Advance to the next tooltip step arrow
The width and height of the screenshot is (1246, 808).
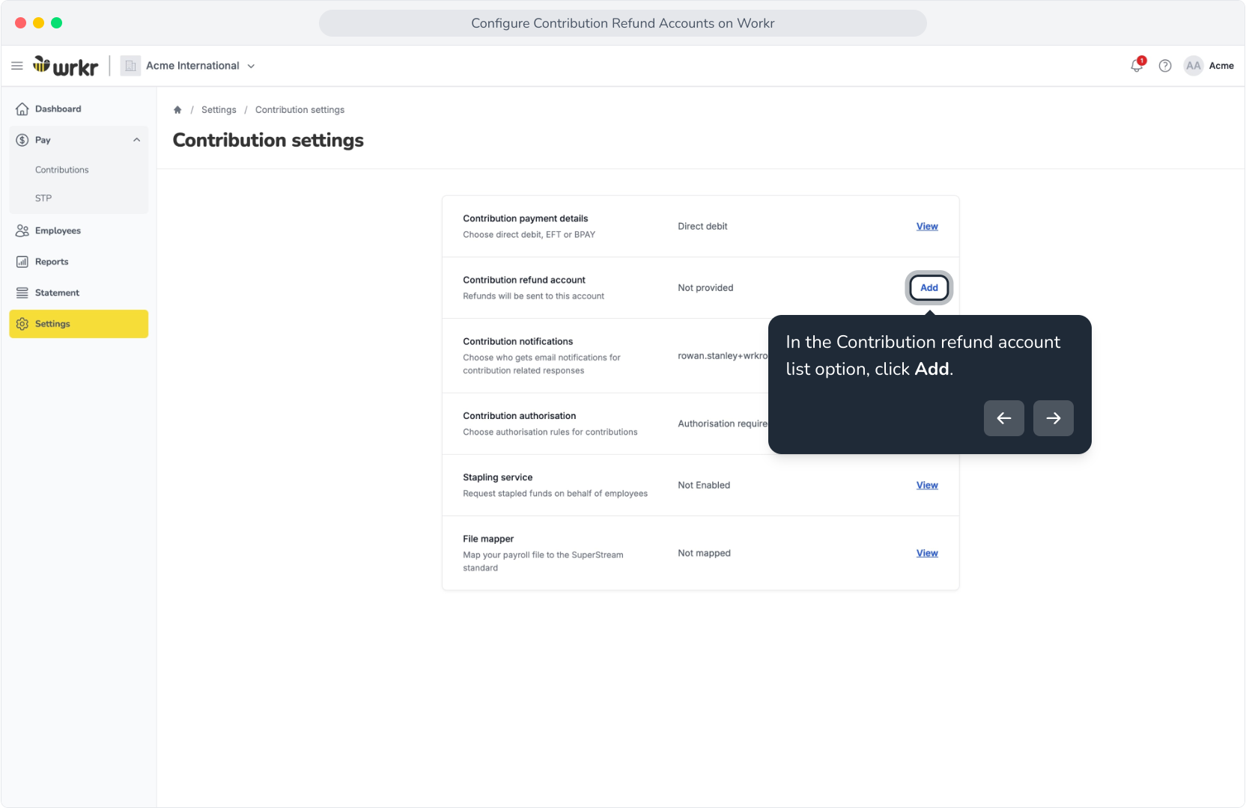point(1054,418)
